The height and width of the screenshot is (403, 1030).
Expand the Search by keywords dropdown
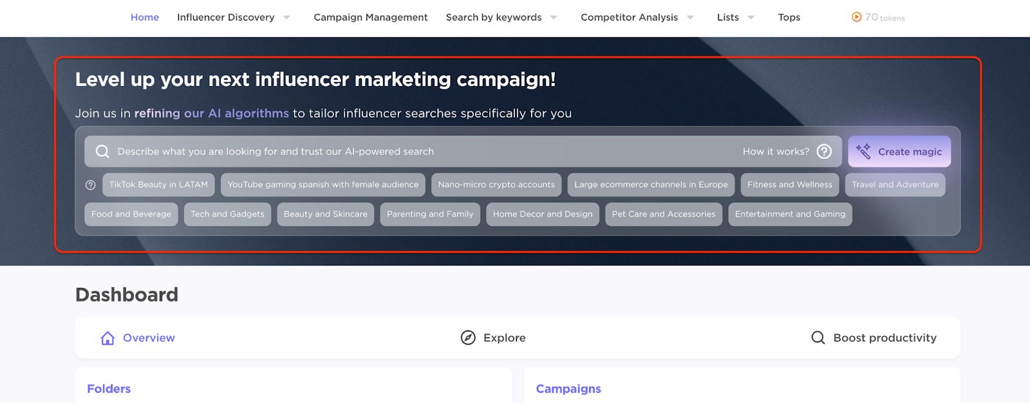[554, 17]
